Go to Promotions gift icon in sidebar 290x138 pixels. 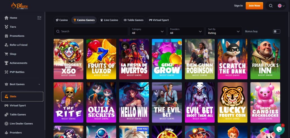7,36
